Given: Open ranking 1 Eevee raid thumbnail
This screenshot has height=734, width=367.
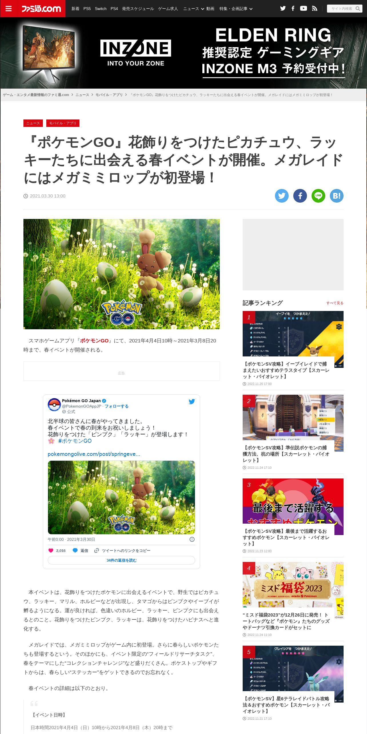Looking at the screenshot, I should (x=293, y=334).
